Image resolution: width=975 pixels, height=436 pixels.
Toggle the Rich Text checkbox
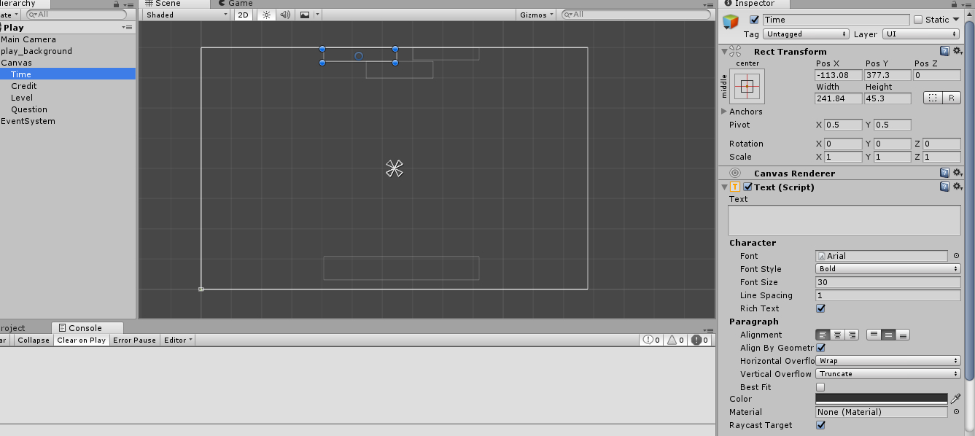(x=820, y=308)
